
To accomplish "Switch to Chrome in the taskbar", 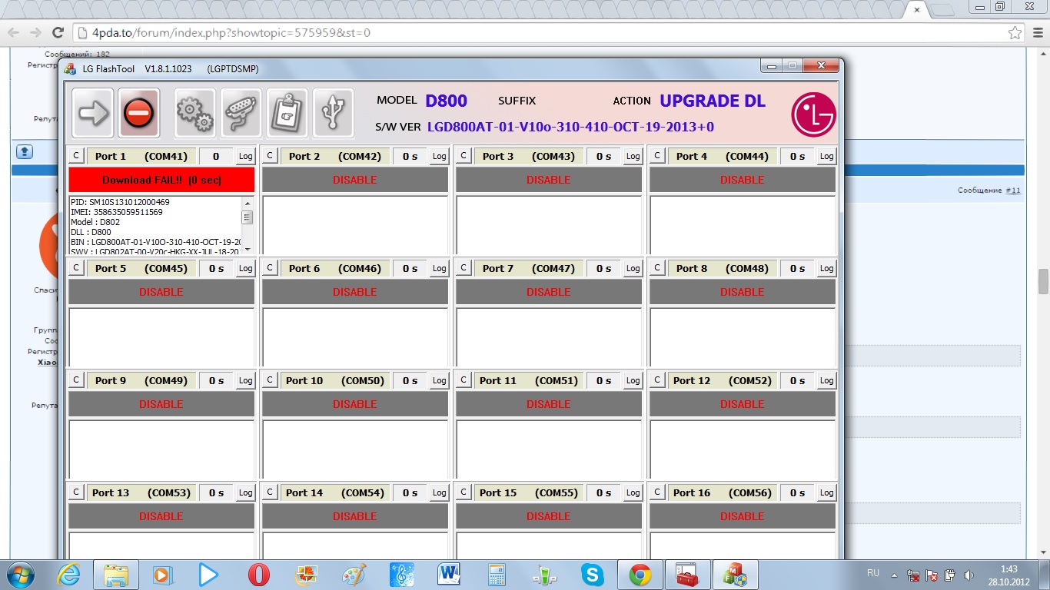I will (x=640, y=575).
